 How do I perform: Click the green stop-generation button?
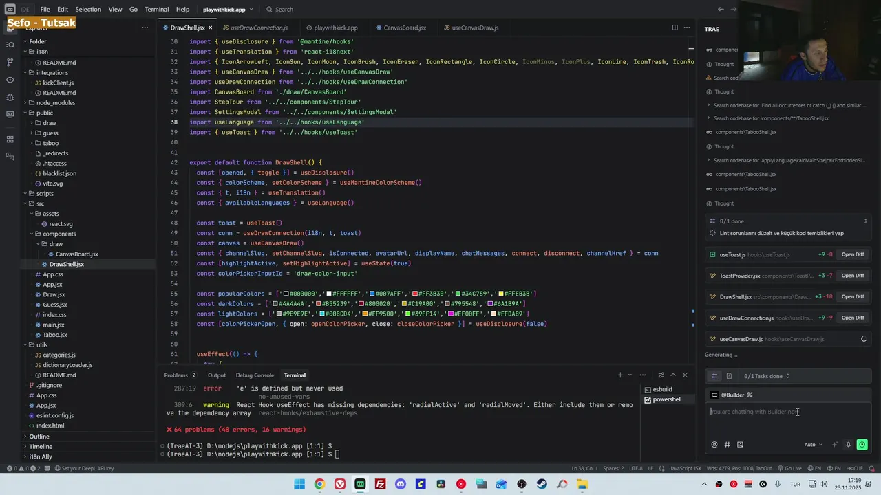pos(862,445)
